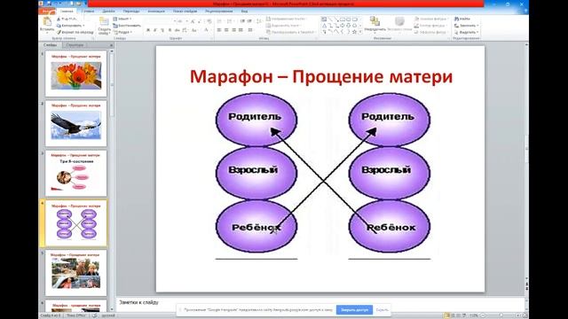
Task: Open the Text Direction menu
Action: (286, 19)
